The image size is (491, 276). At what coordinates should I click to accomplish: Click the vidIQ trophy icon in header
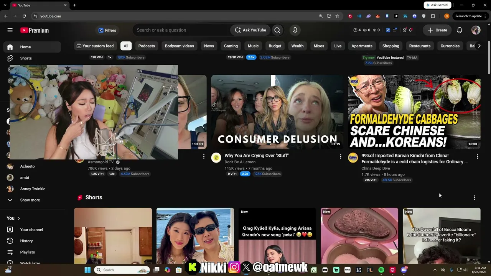pos(405,30)
